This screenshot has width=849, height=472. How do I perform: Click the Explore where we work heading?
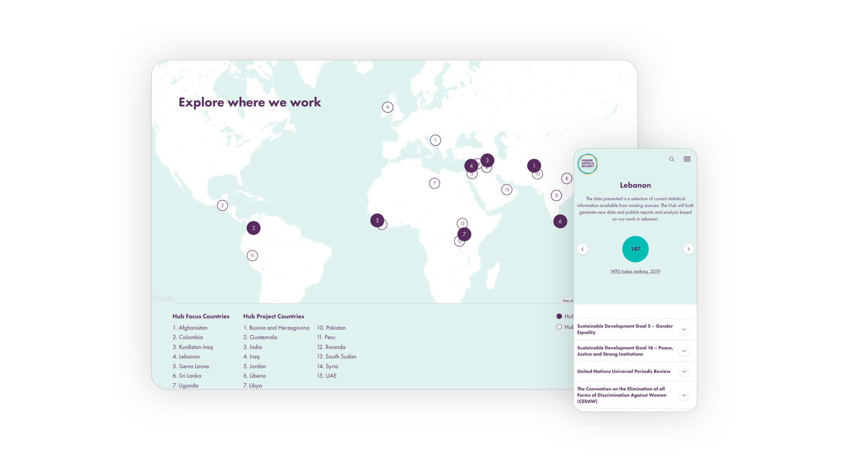[x=250, y=102]
